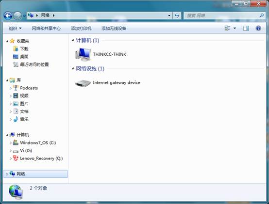269x204 pixels.
Task: Toggle the preview pane icon
Action: point(246,28)
